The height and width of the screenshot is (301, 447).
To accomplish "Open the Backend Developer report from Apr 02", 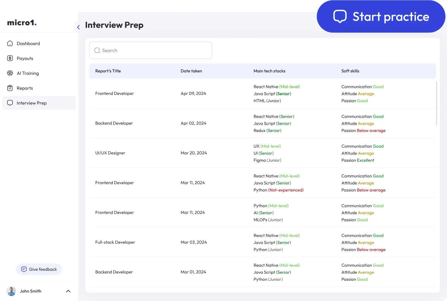I will tap(114, 123).
